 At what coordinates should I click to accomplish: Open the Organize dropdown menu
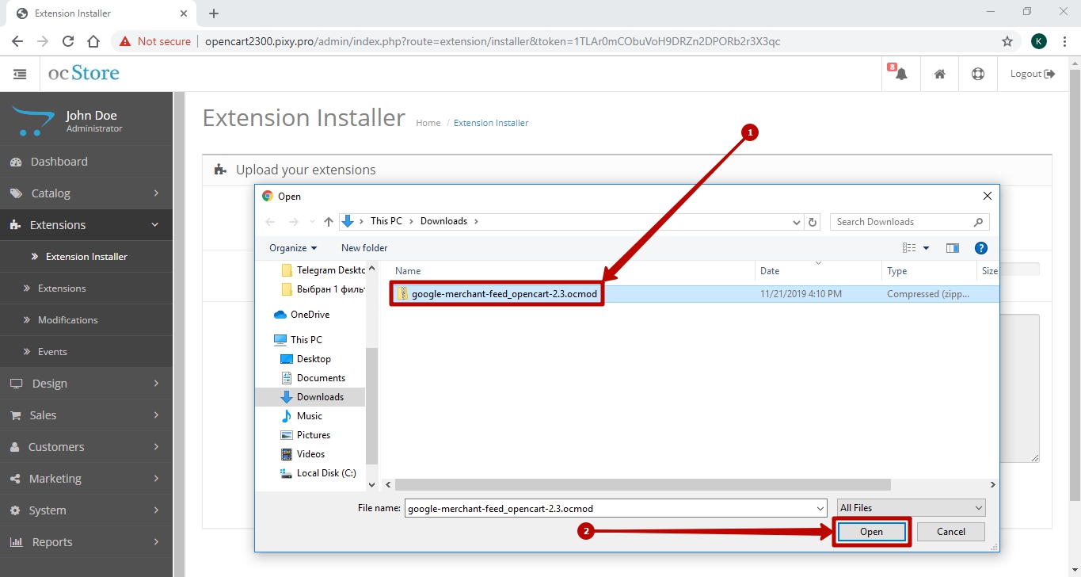tap(292, 248)
